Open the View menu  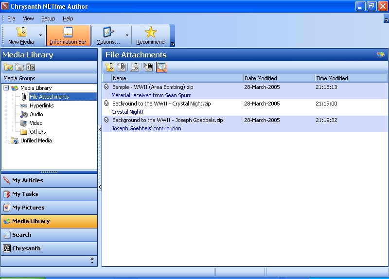pos(28,18)
